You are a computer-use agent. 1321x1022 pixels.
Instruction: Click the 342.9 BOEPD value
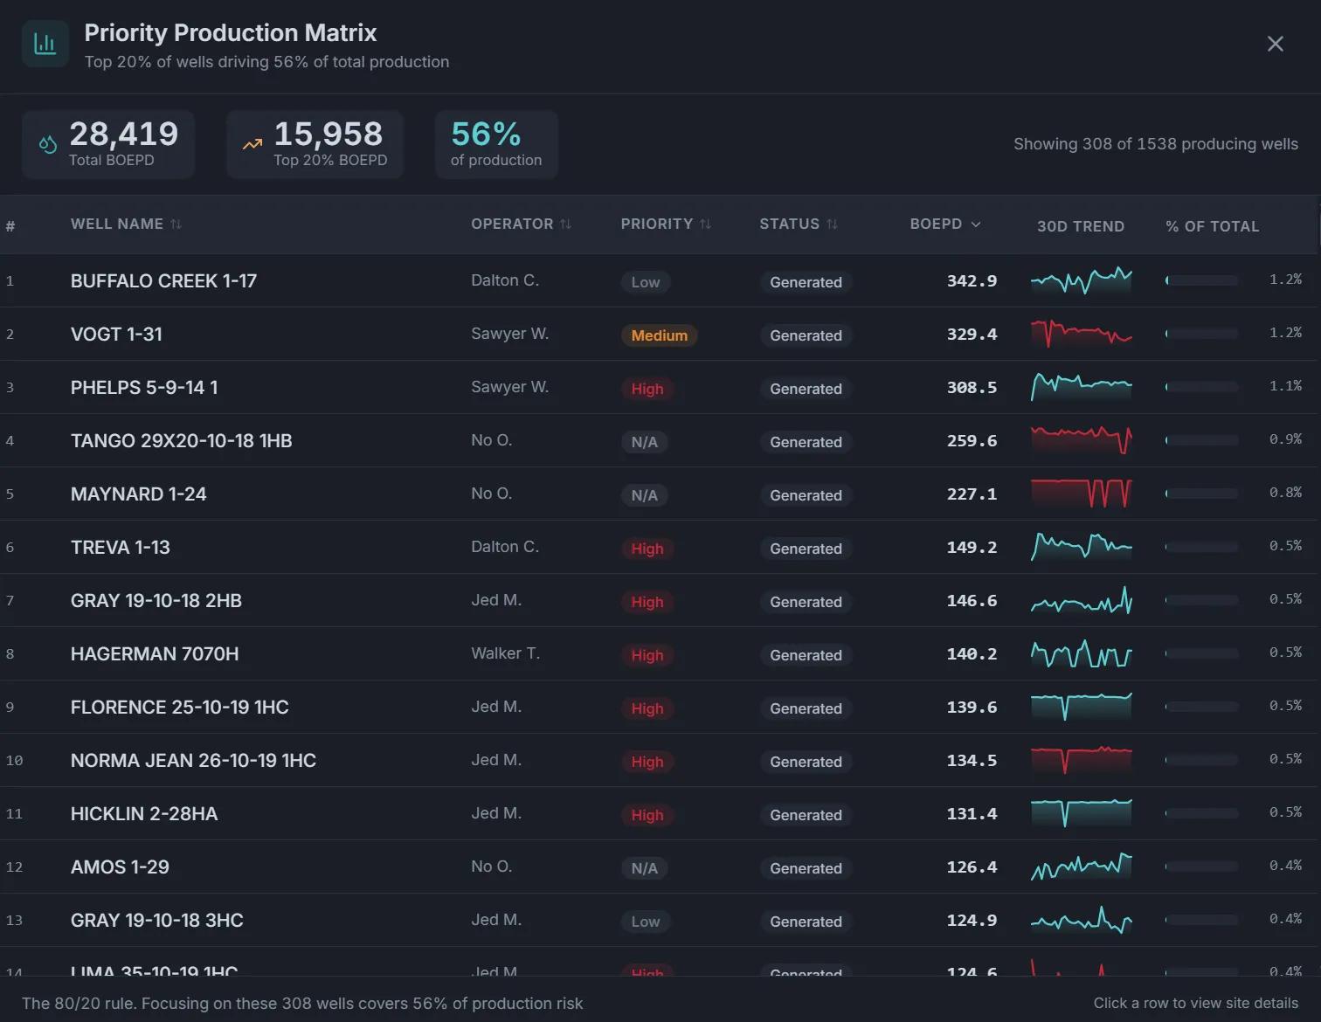tap(972, 280)
